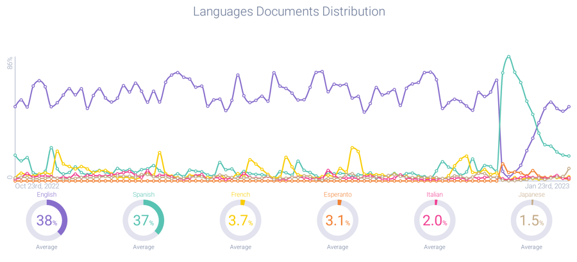Click the tallest peak of the teal Spanish line

click(x=509, y=56)
